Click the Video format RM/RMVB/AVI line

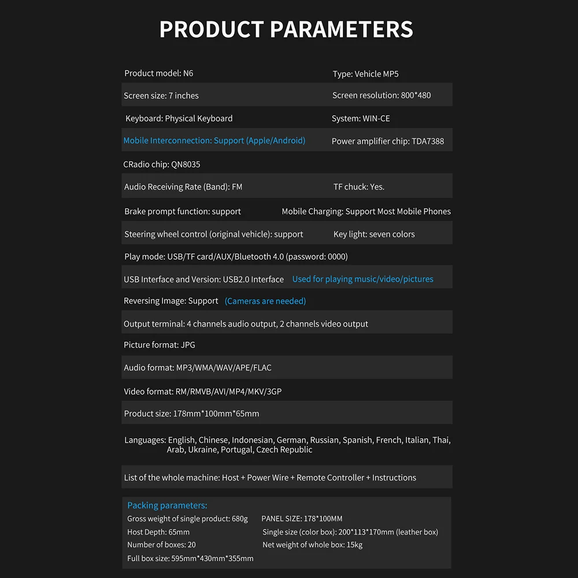pyautogui.click(x=203, y=391)
